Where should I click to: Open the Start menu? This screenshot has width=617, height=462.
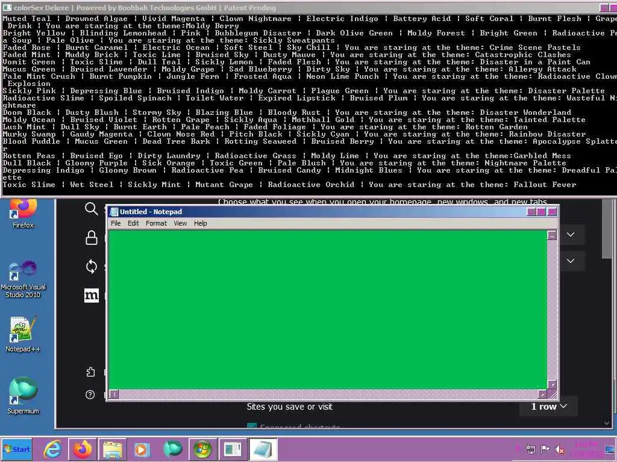pos(17,449)
